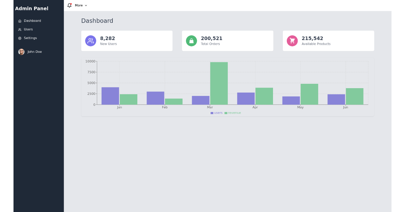Click the chevron arrow next to More

pos(86,5)
